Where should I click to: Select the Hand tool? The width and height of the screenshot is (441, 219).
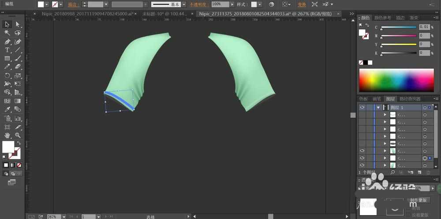coord(7,135)
